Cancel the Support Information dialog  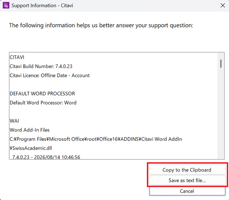click(187, 191)
